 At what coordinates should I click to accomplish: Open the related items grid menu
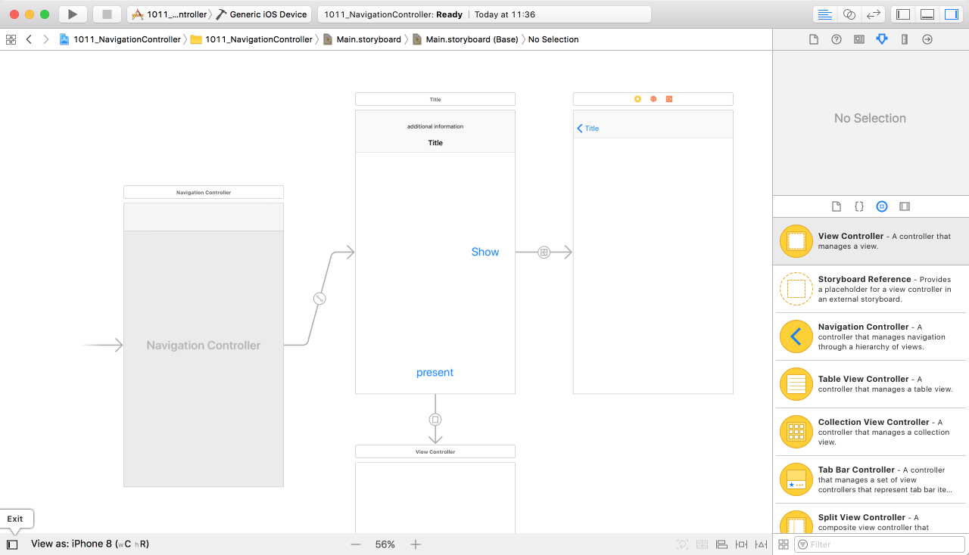tap(11, 39)
